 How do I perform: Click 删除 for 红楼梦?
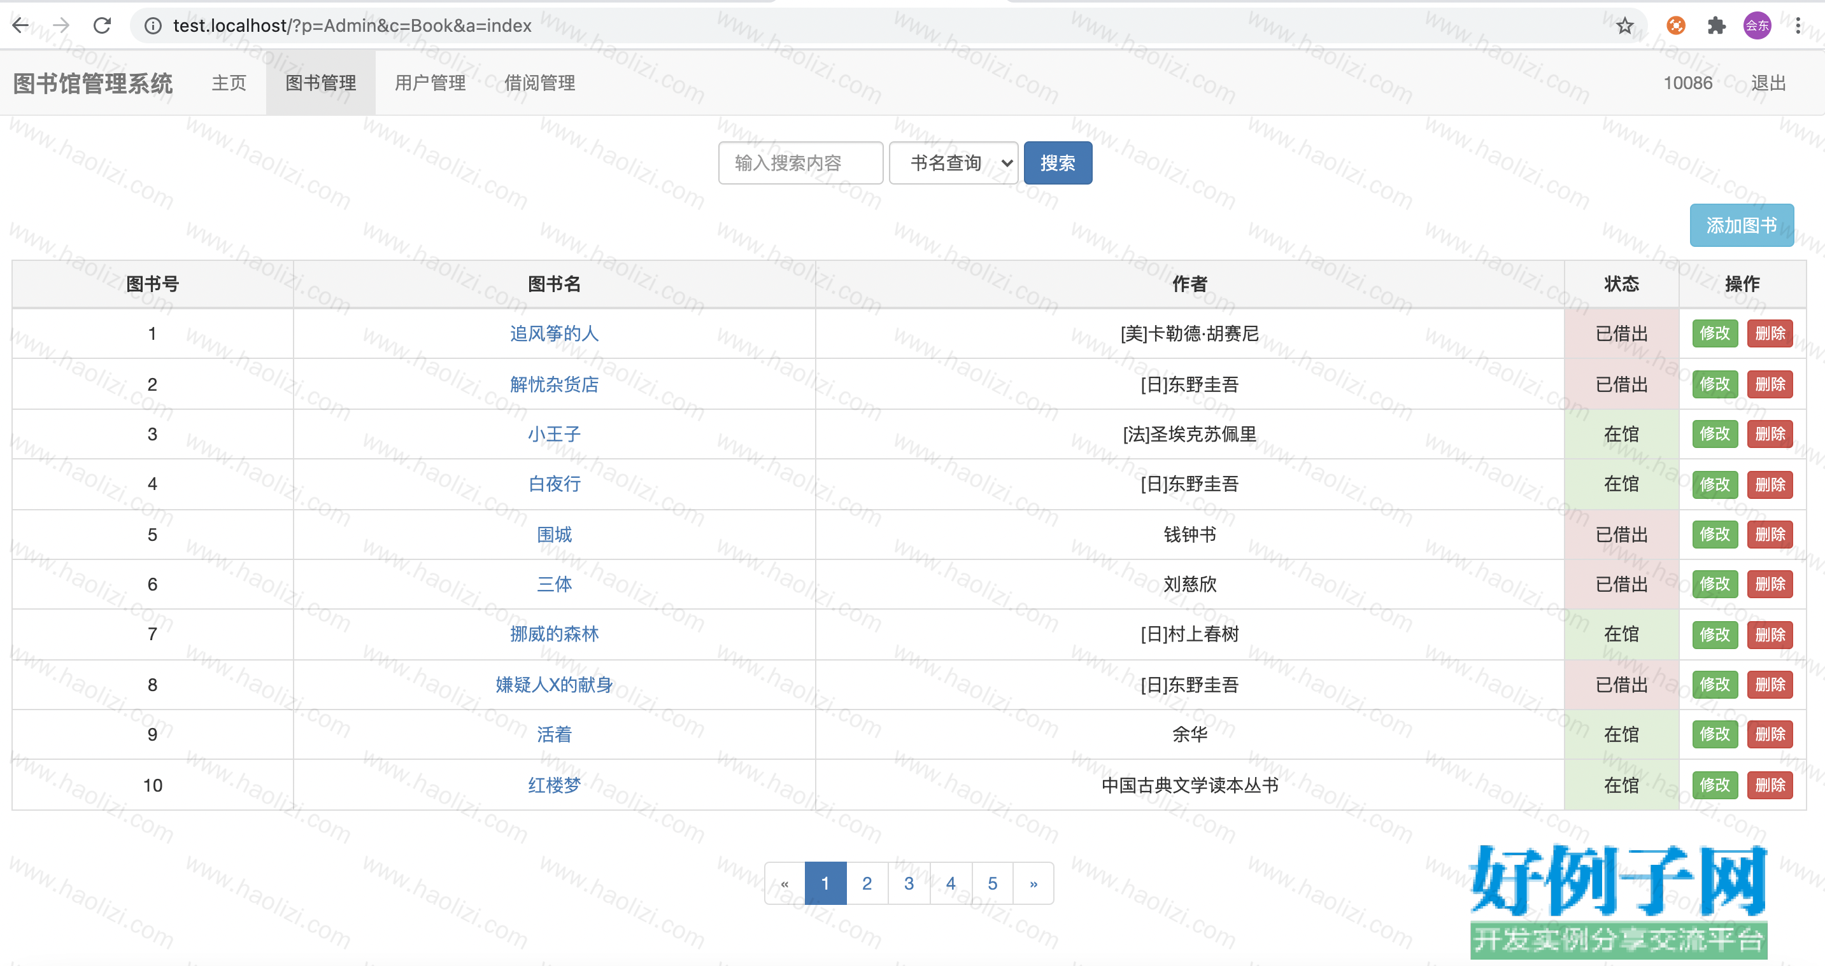(1770, 785)
